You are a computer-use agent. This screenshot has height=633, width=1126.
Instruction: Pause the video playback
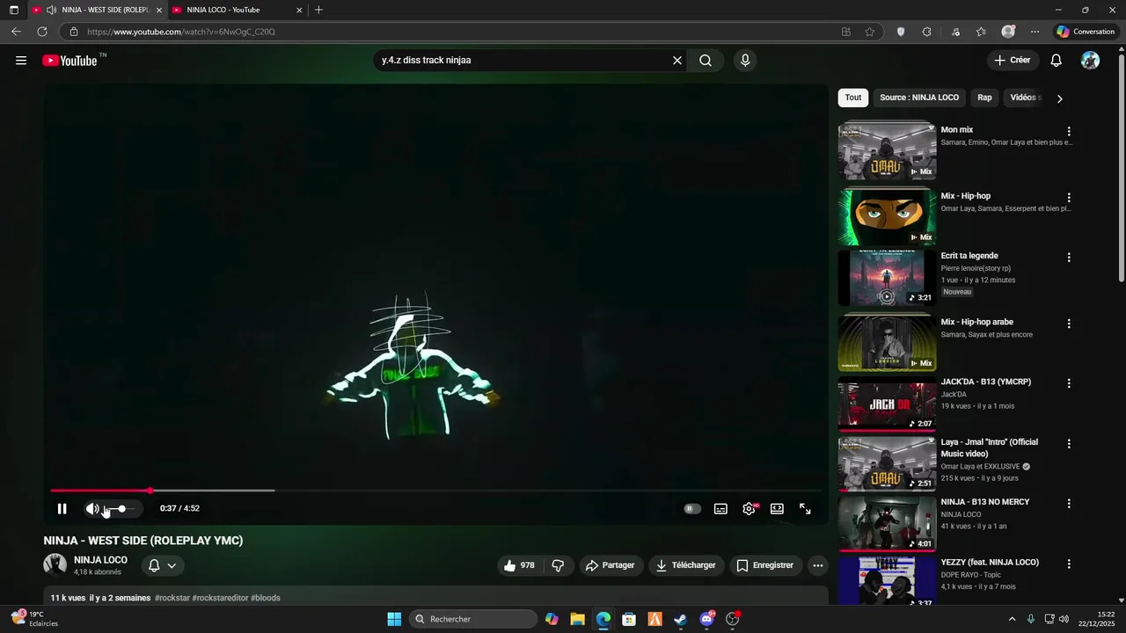click(x=62, y=508)
